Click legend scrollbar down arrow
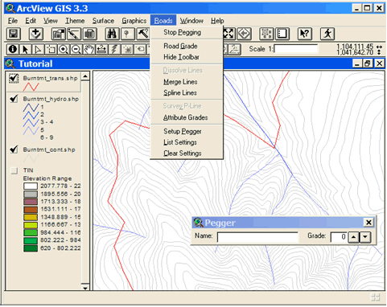 click(85, 288)
